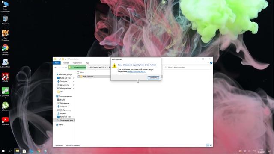Image resolution: width=274 pixels, height=154 pixels.
Task: Open quick access toolbar customize dropdown
Action: (66, 59)
